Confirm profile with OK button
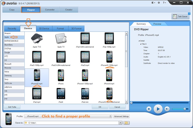This screenshot has height=128, width=193. pyautogui.click(x=100, y=107)
